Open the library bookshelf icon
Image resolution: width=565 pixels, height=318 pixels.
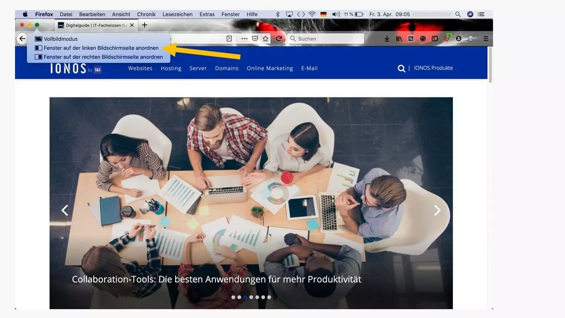point(399,39)
